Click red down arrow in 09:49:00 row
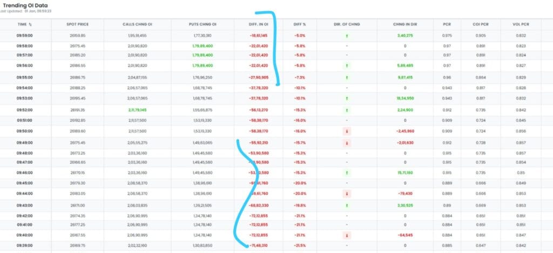 (x=347, y=143)
